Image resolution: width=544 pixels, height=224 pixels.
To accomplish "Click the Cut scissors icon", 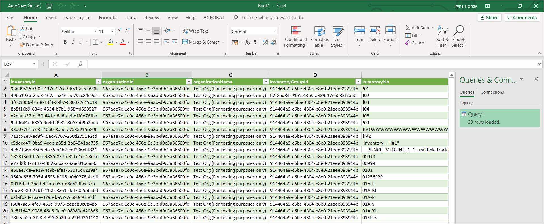I will coord(22,28).
